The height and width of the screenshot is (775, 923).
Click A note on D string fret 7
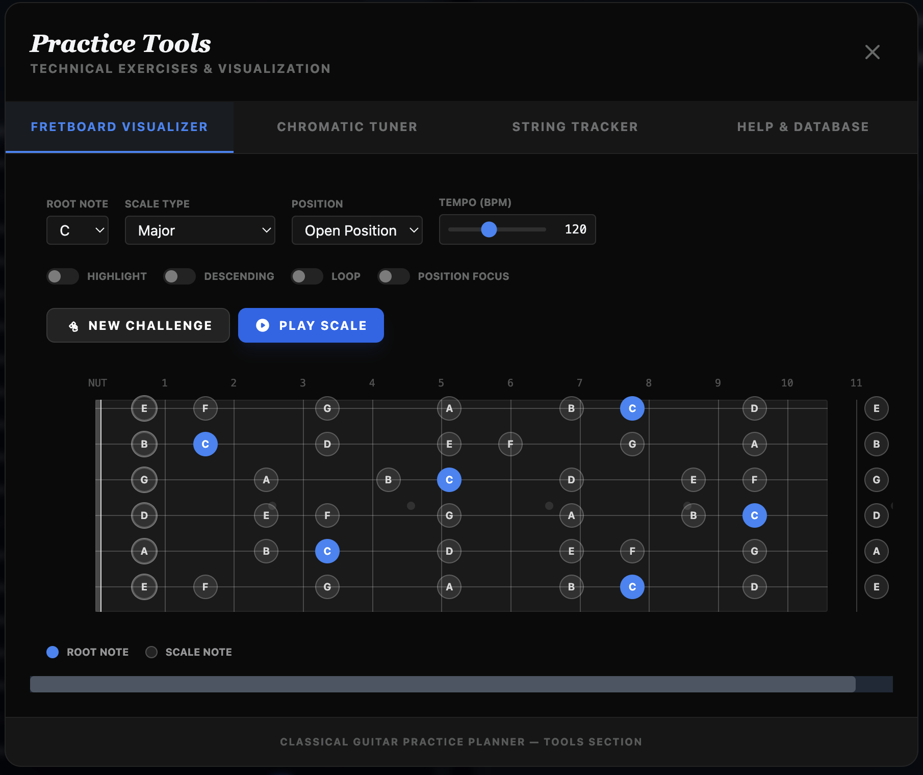572,515
